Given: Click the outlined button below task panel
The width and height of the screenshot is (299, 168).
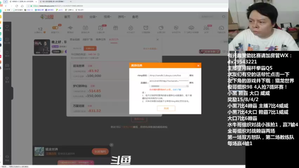Looking at the screenshot, I should point(139,119).
